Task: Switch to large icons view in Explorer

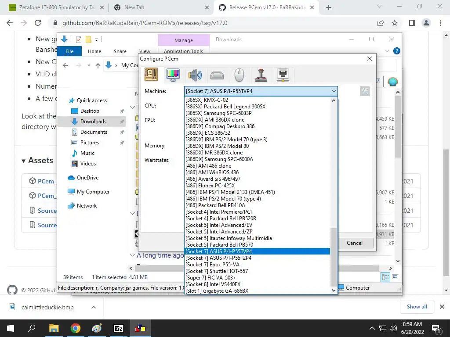Action: 395,277
